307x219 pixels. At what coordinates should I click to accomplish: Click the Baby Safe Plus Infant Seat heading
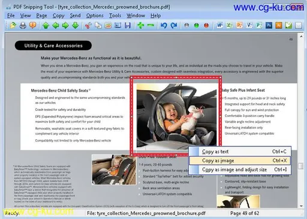point(243,90)
